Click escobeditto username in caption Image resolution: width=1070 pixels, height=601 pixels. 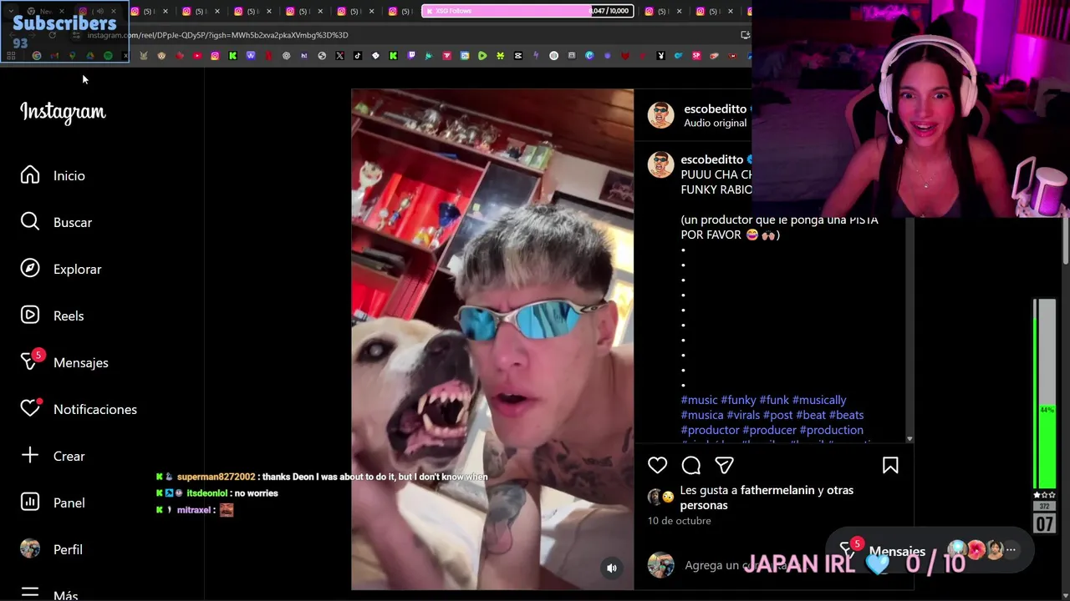point(711,159)
